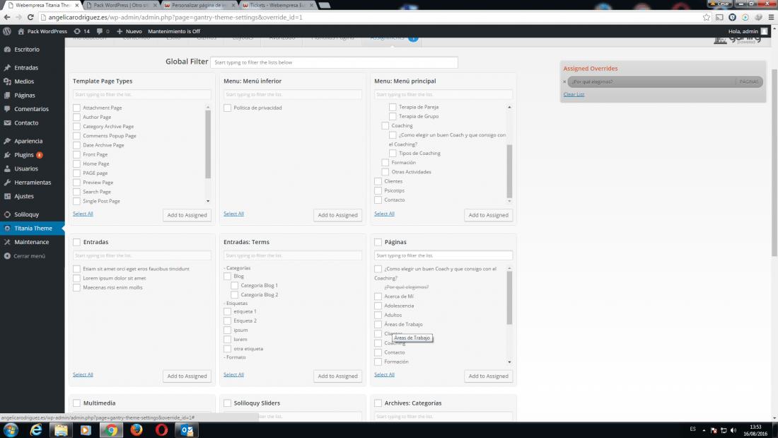The height and width of the screenshot is (438, 778).
Task: Toggle the Páginas header checkbox
Action: 378,242
